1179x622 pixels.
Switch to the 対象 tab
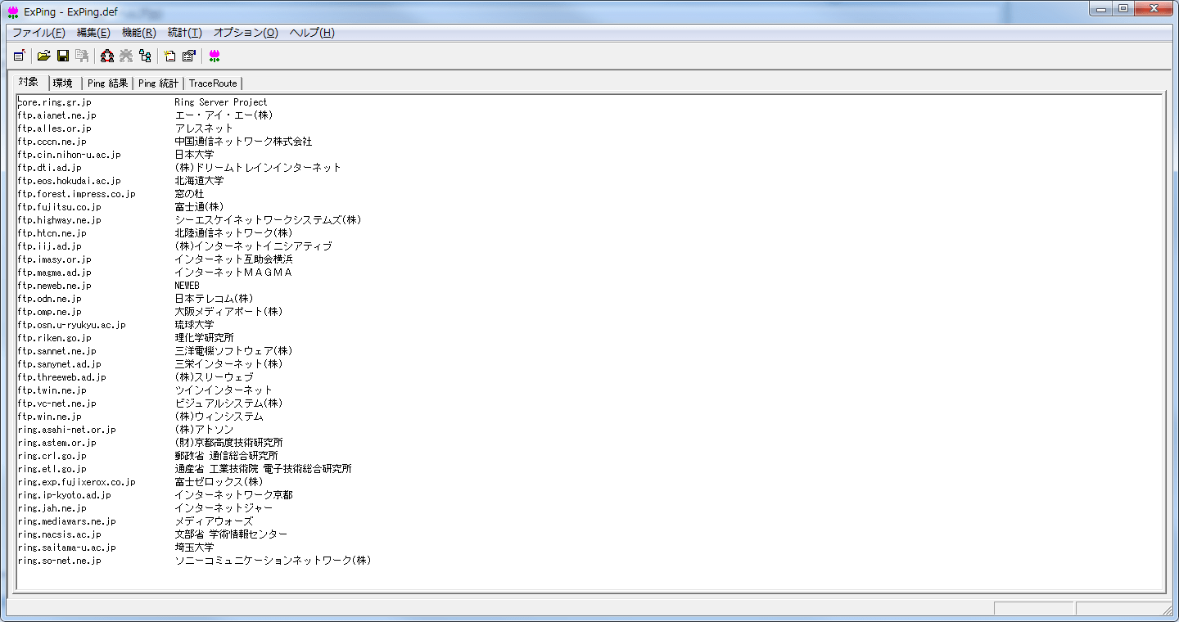pos(29,82)
